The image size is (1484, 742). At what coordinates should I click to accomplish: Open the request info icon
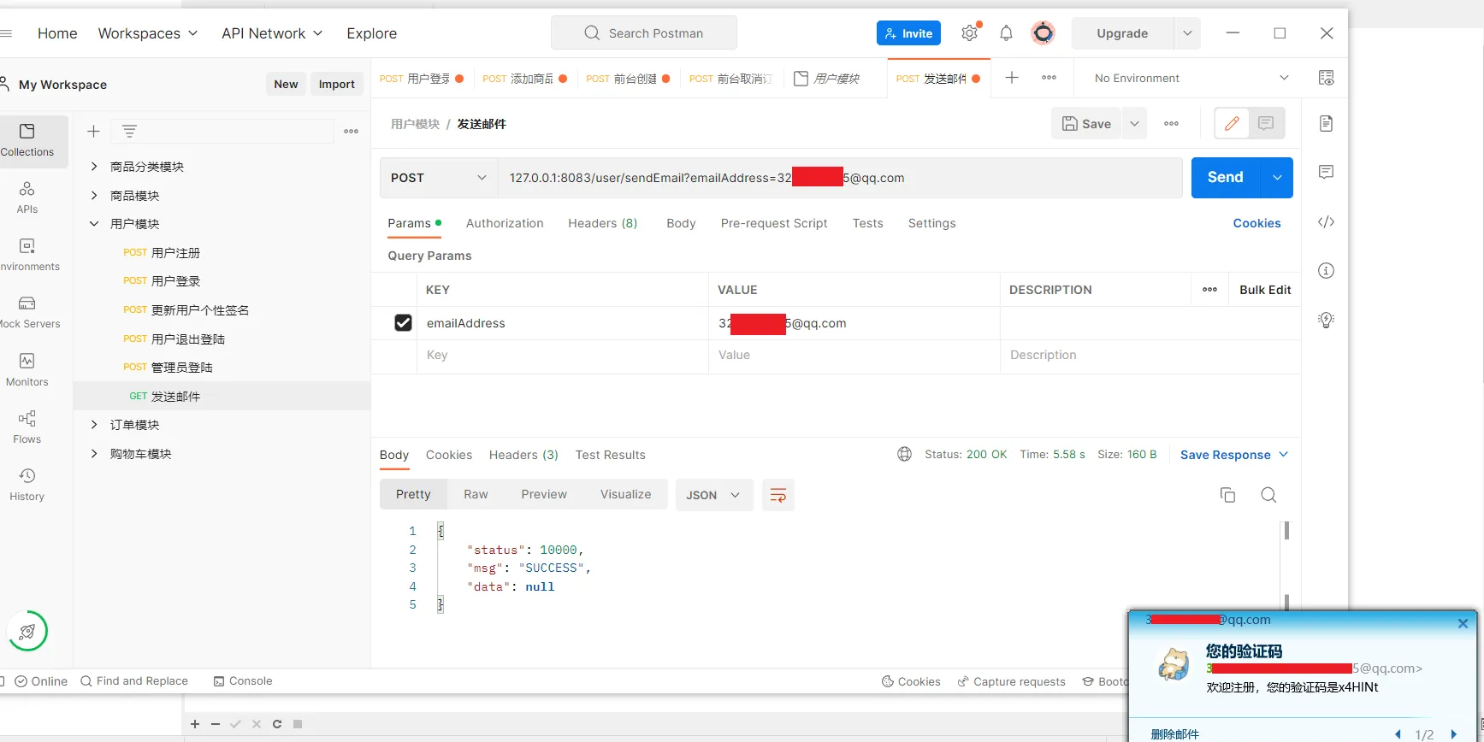coord(1326,271)
